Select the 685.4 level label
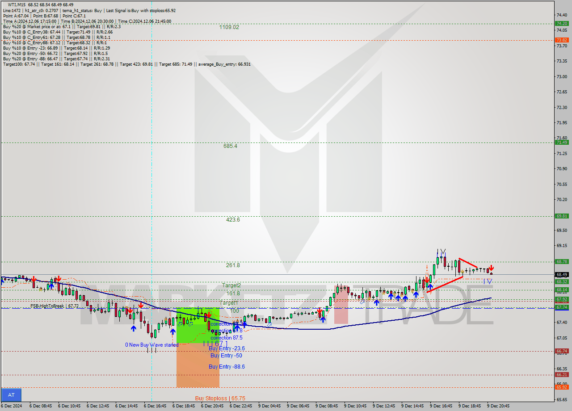 tap(230, 146)
